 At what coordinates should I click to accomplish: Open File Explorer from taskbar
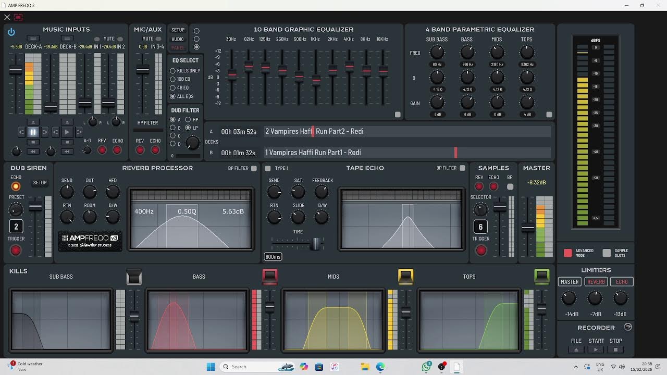(364, 367)
